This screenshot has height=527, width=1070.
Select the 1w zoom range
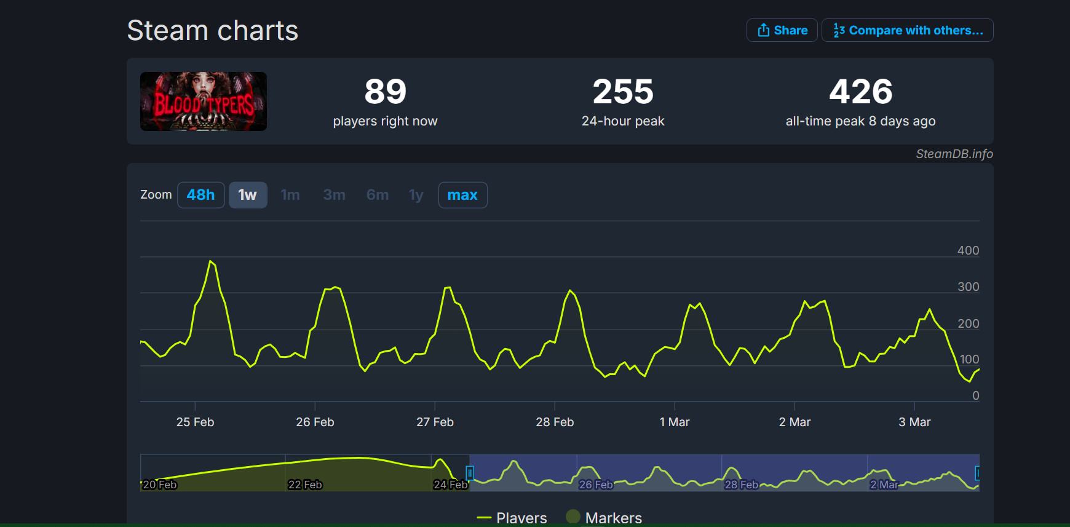tap(247, 195)
